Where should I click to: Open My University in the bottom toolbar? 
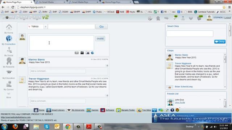tap(76, 110)
